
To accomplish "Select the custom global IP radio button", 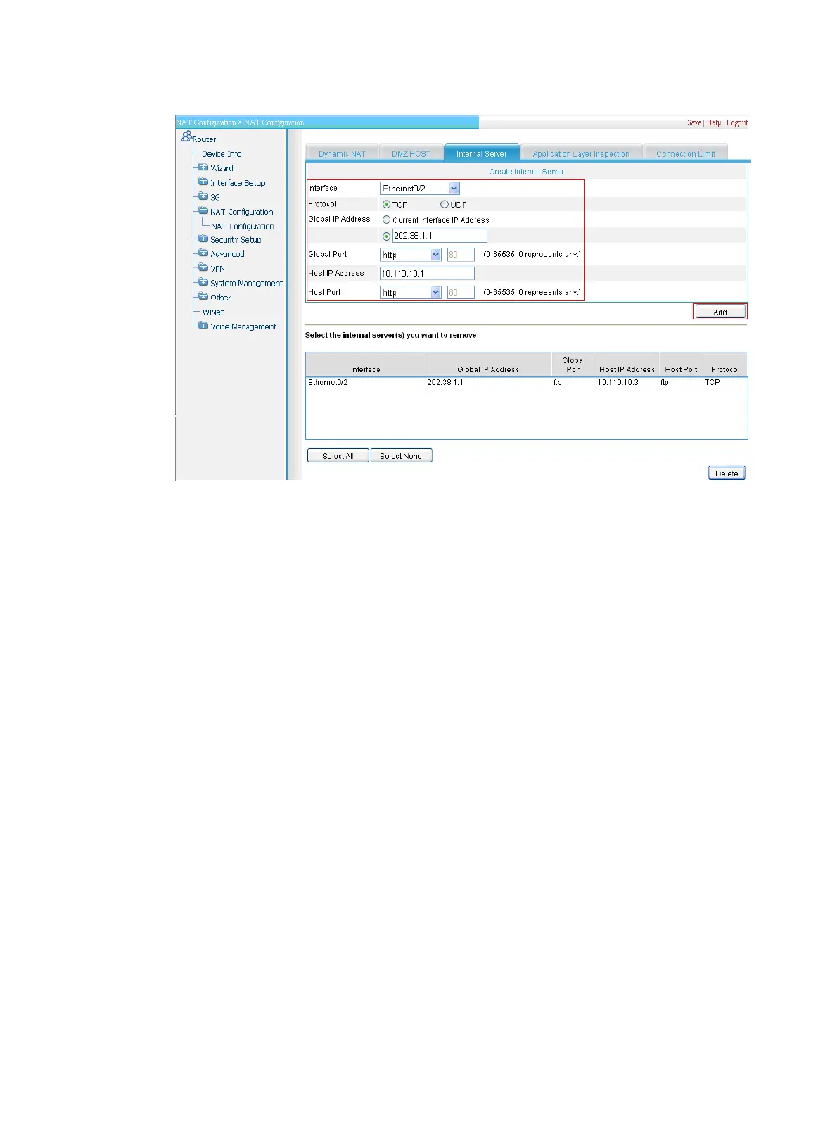I will (386, 236).
